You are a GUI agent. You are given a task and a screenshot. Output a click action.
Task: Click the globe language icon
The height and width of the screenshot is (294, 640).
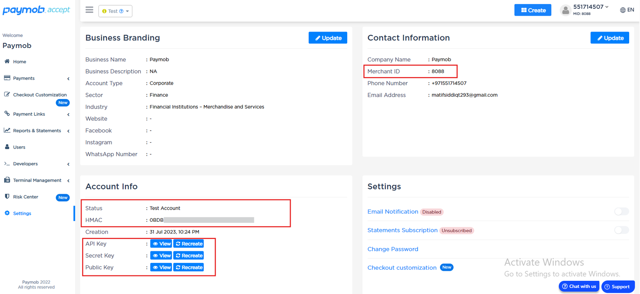pos(623,10)
